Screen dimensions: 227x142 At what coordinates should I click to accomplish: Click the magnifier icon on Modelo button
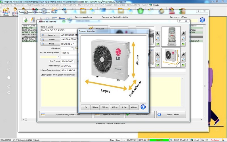43,39
